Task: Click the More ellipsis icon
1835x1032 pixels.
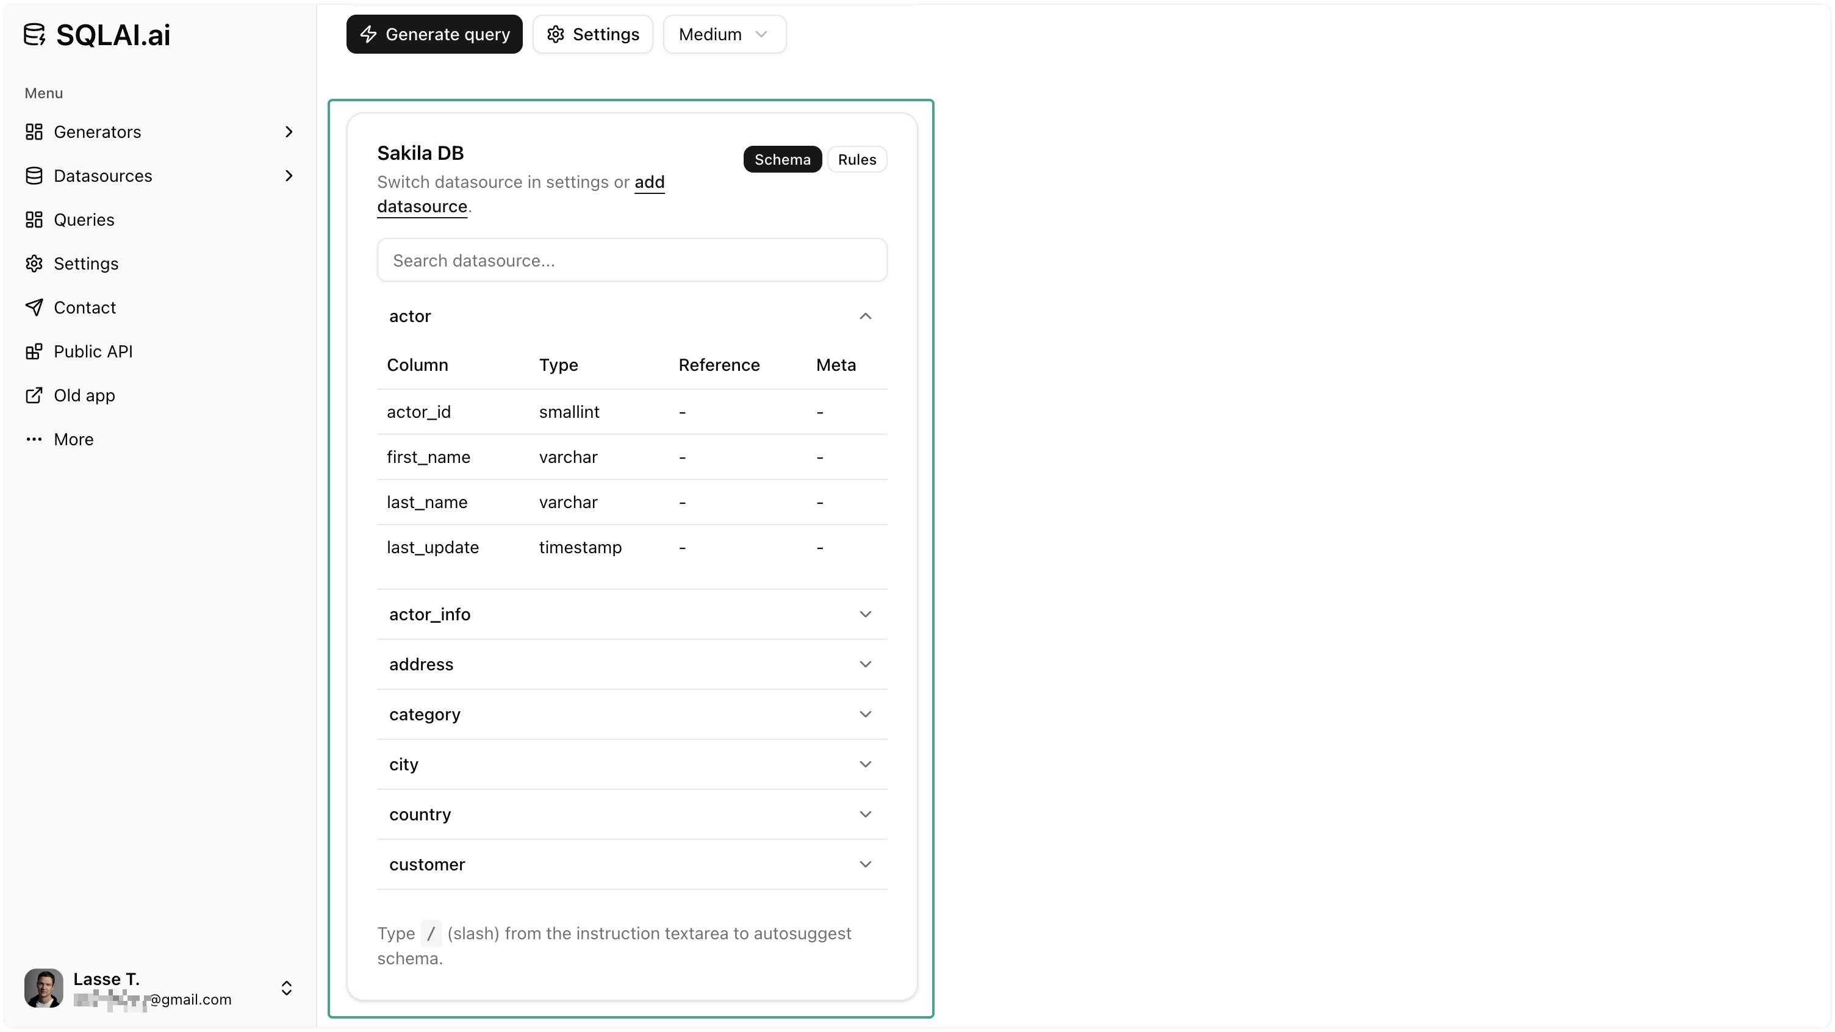Action: click(34, 439)
